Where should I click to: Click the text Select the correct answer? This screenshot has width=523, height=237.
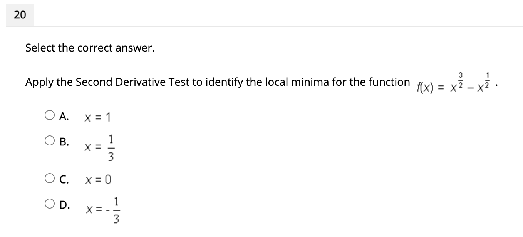coord(90,48)
